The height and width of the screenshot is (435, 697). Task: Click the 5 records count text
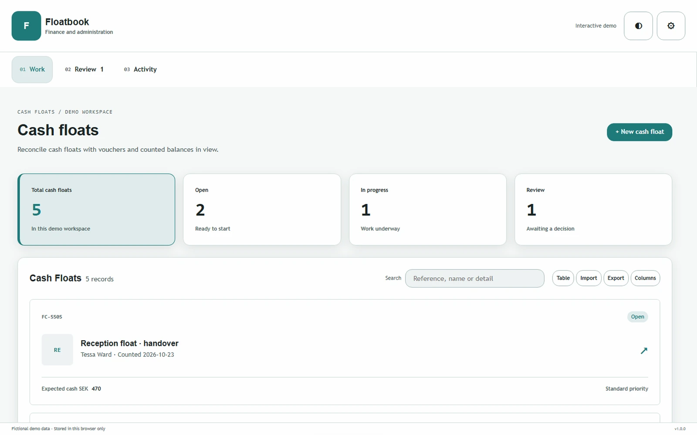[x=99, y=279]
